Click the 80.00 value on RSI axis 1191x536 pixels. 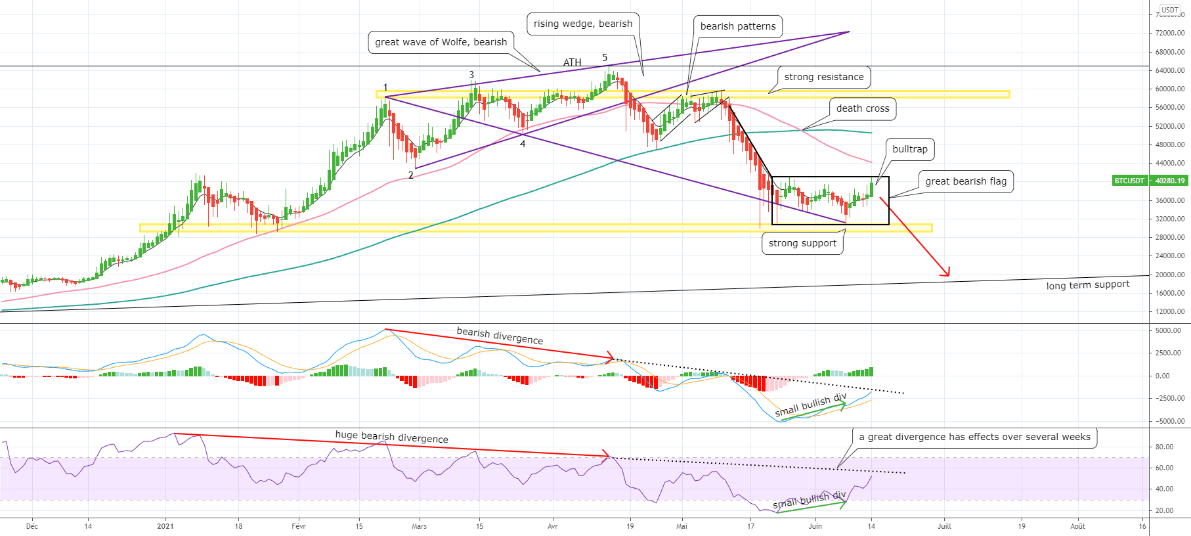(x=1164, y=447)
